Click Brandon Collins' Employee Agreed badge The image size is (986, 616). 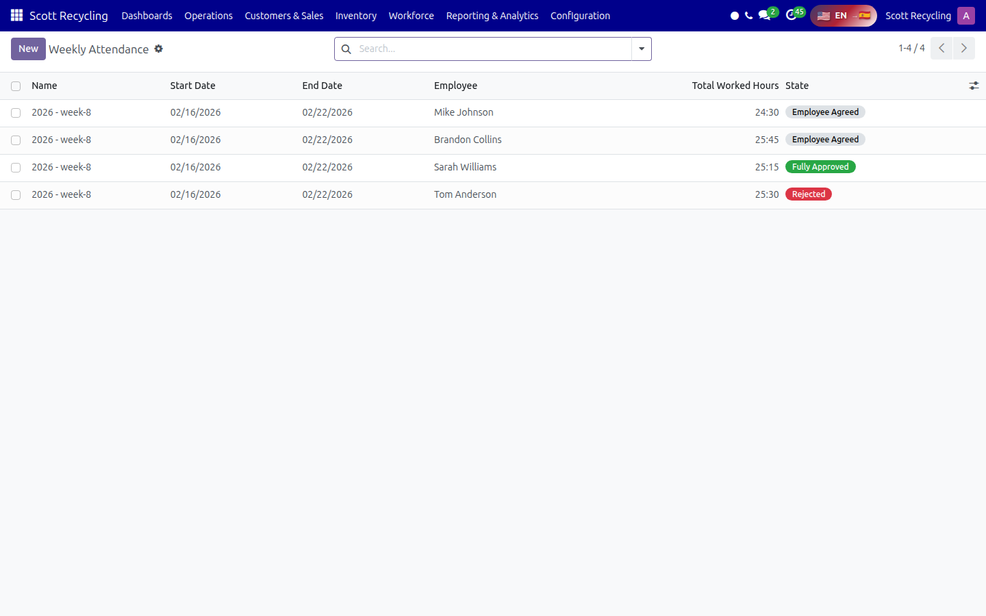click(825, 140)
